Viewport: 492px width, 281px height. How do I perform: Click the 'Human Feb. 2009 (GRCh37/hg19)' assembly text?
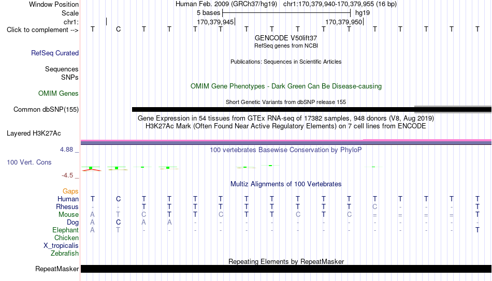[x=226, y=4]
